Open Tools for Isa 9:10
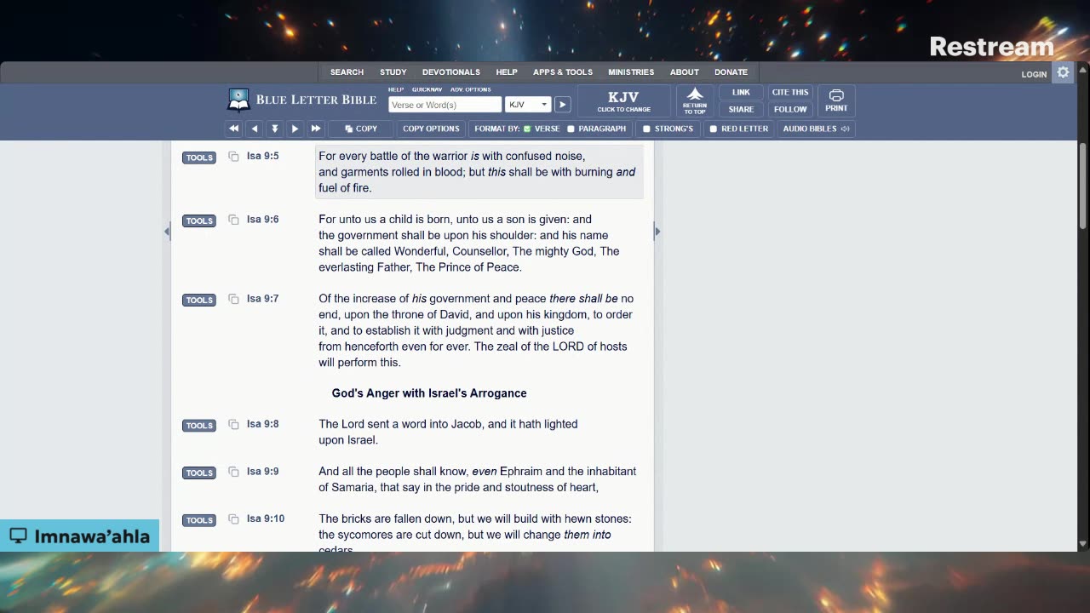This screenshot has height=613, width=1090. pos(199,520)
